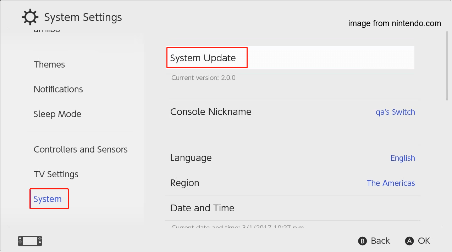452x252 pixels.
Task: Open the Console Nickname editor
Action: pos(211,112)
